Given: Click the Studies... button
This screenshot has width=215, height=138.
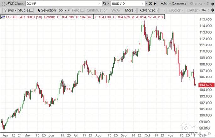Looking at the screenshot, I should coord(25,10).
